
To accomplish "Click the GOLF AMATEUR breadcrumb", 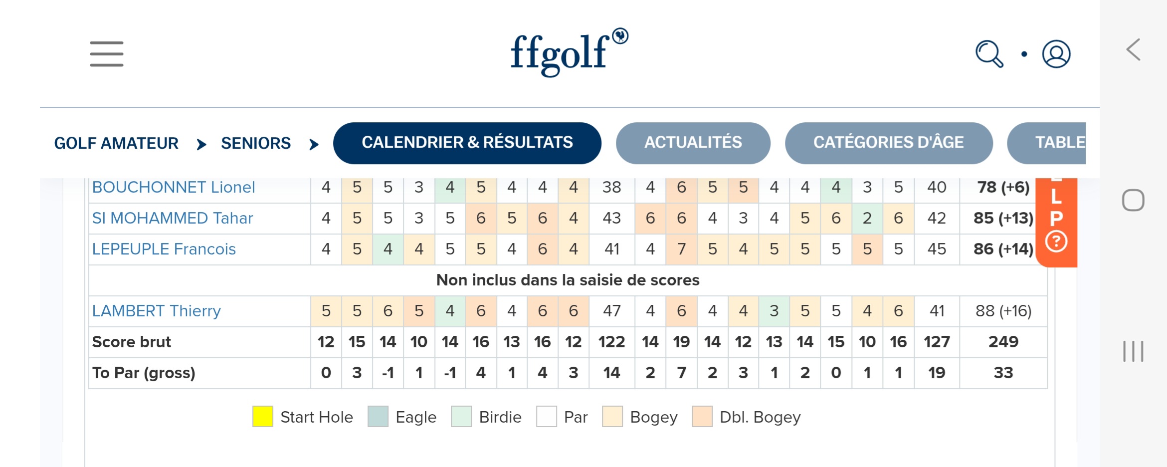I will [116, 143].
